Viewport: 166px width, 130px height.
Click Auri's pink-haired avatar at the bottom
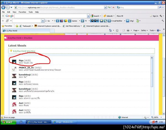tap(14, 111)
